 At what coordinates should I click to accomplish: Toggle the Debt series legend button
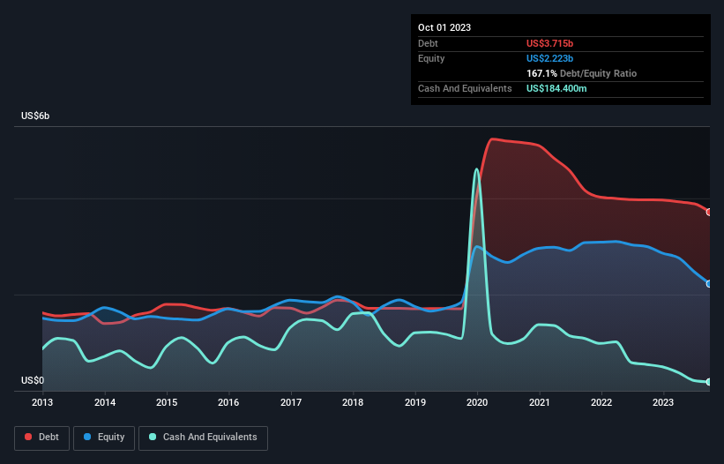42,438
